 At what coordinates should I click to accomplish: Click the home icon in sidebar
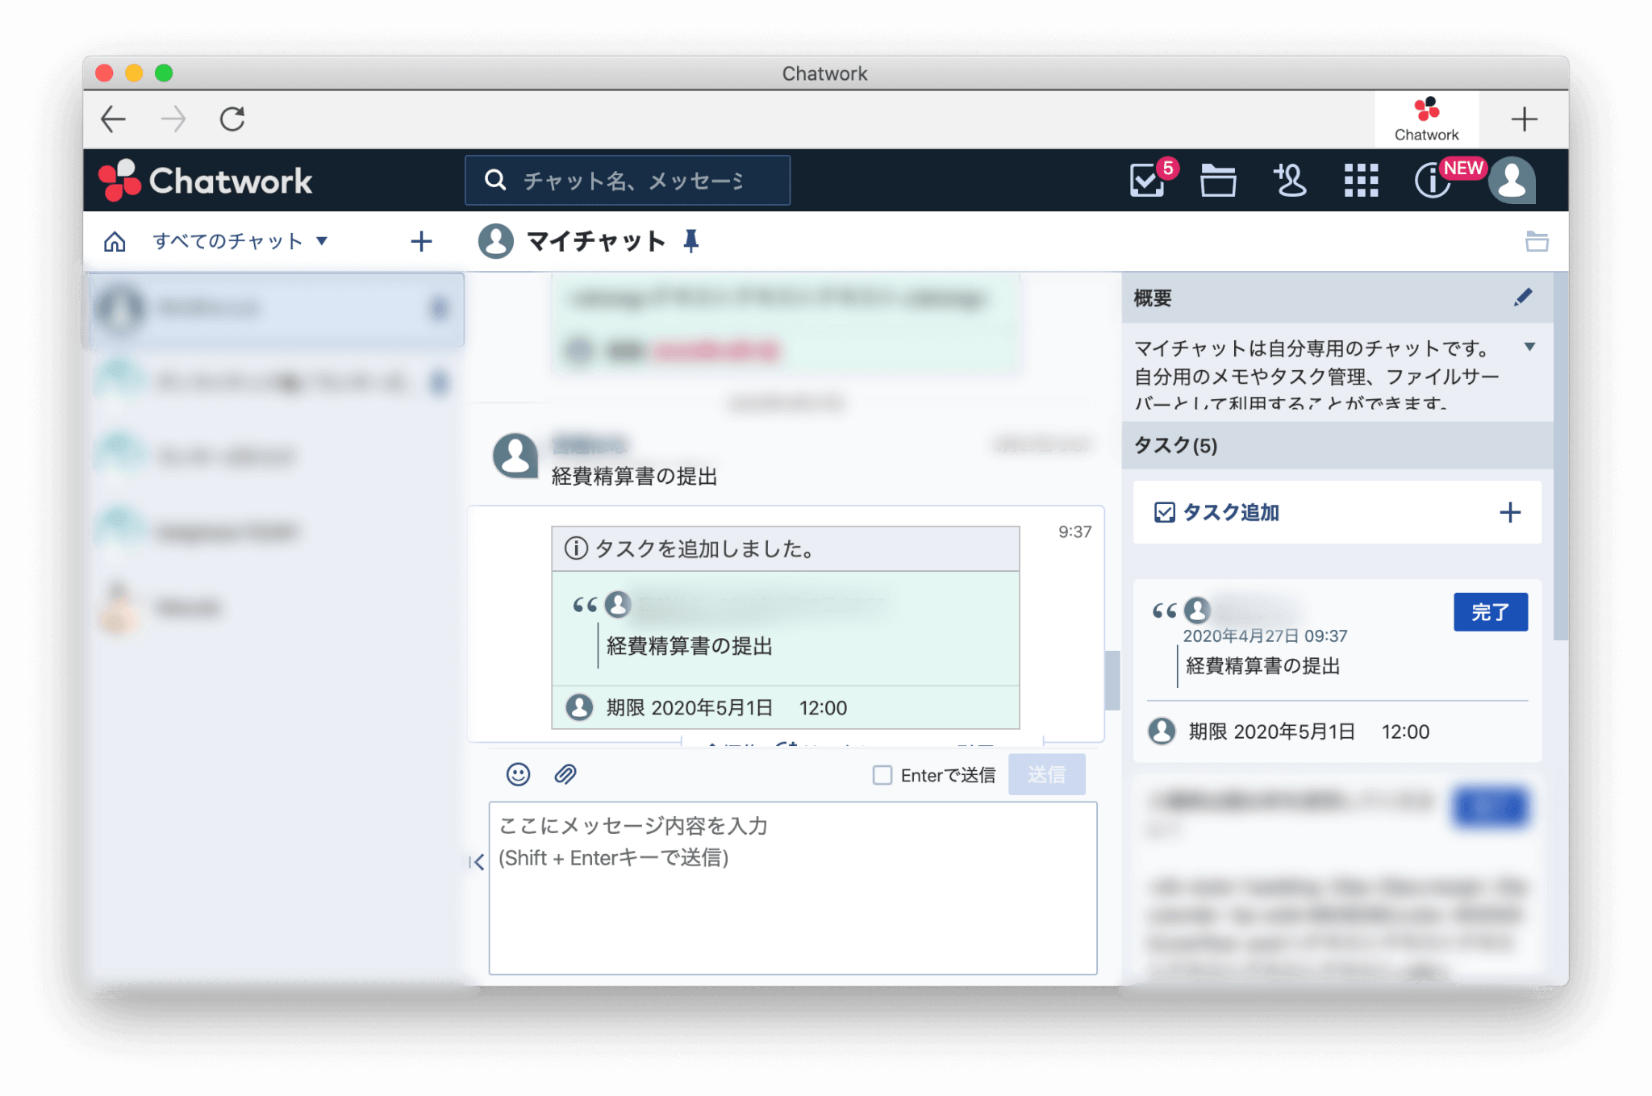(x=115, y=241)
